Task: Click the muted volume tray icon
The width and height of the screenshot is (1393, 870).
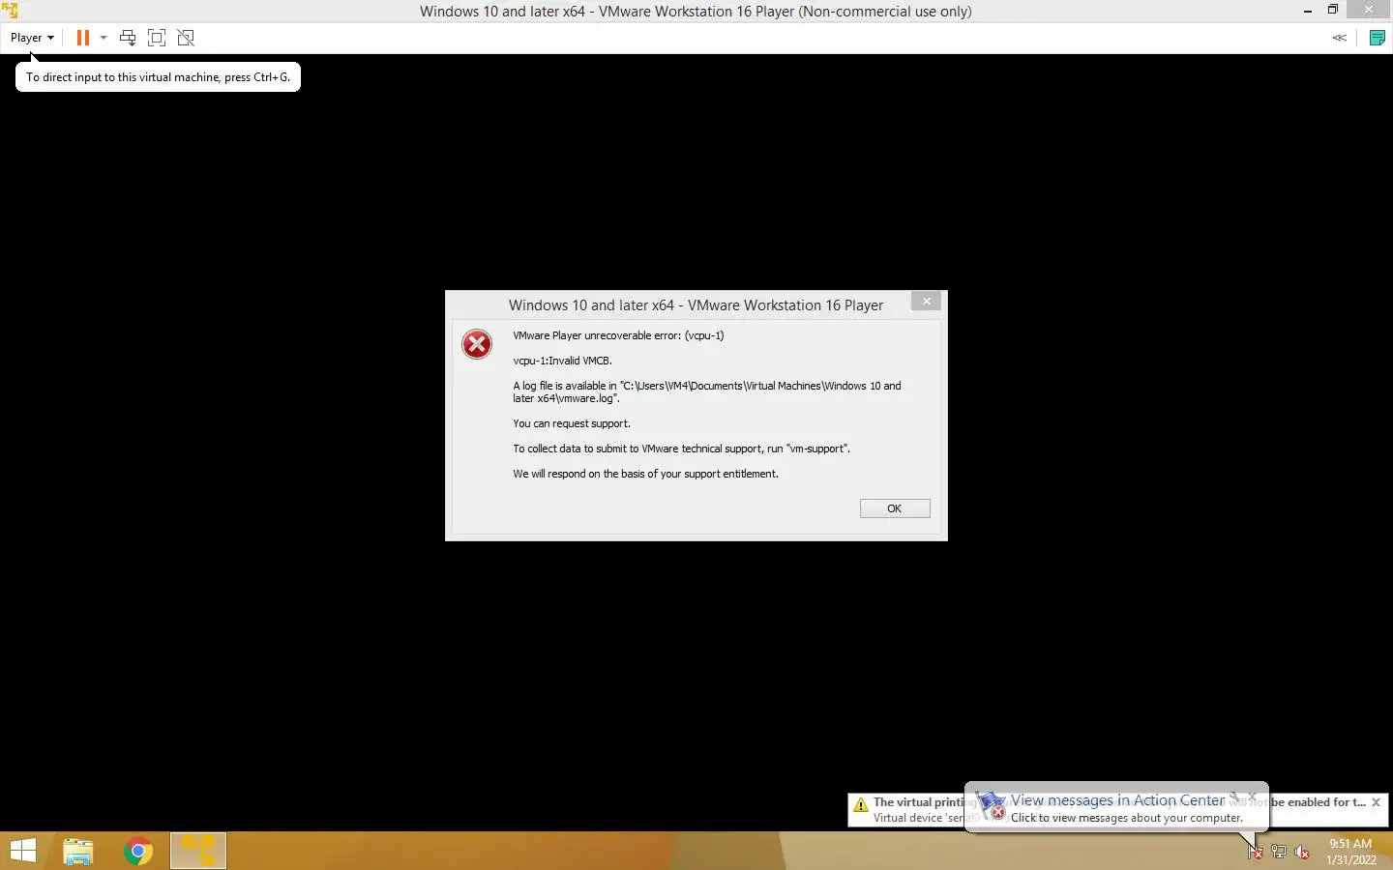Action: point(1302,852)
